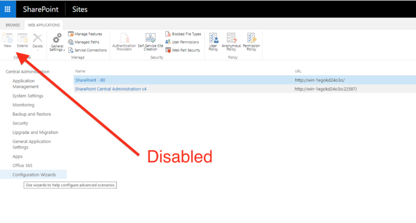
Task: Click URL http://win-1egokd24o3o/
Action: click(320, 80)
